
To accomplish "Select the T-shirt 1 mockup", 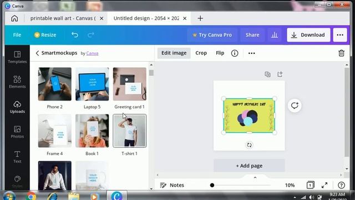I will pos(129,131).
